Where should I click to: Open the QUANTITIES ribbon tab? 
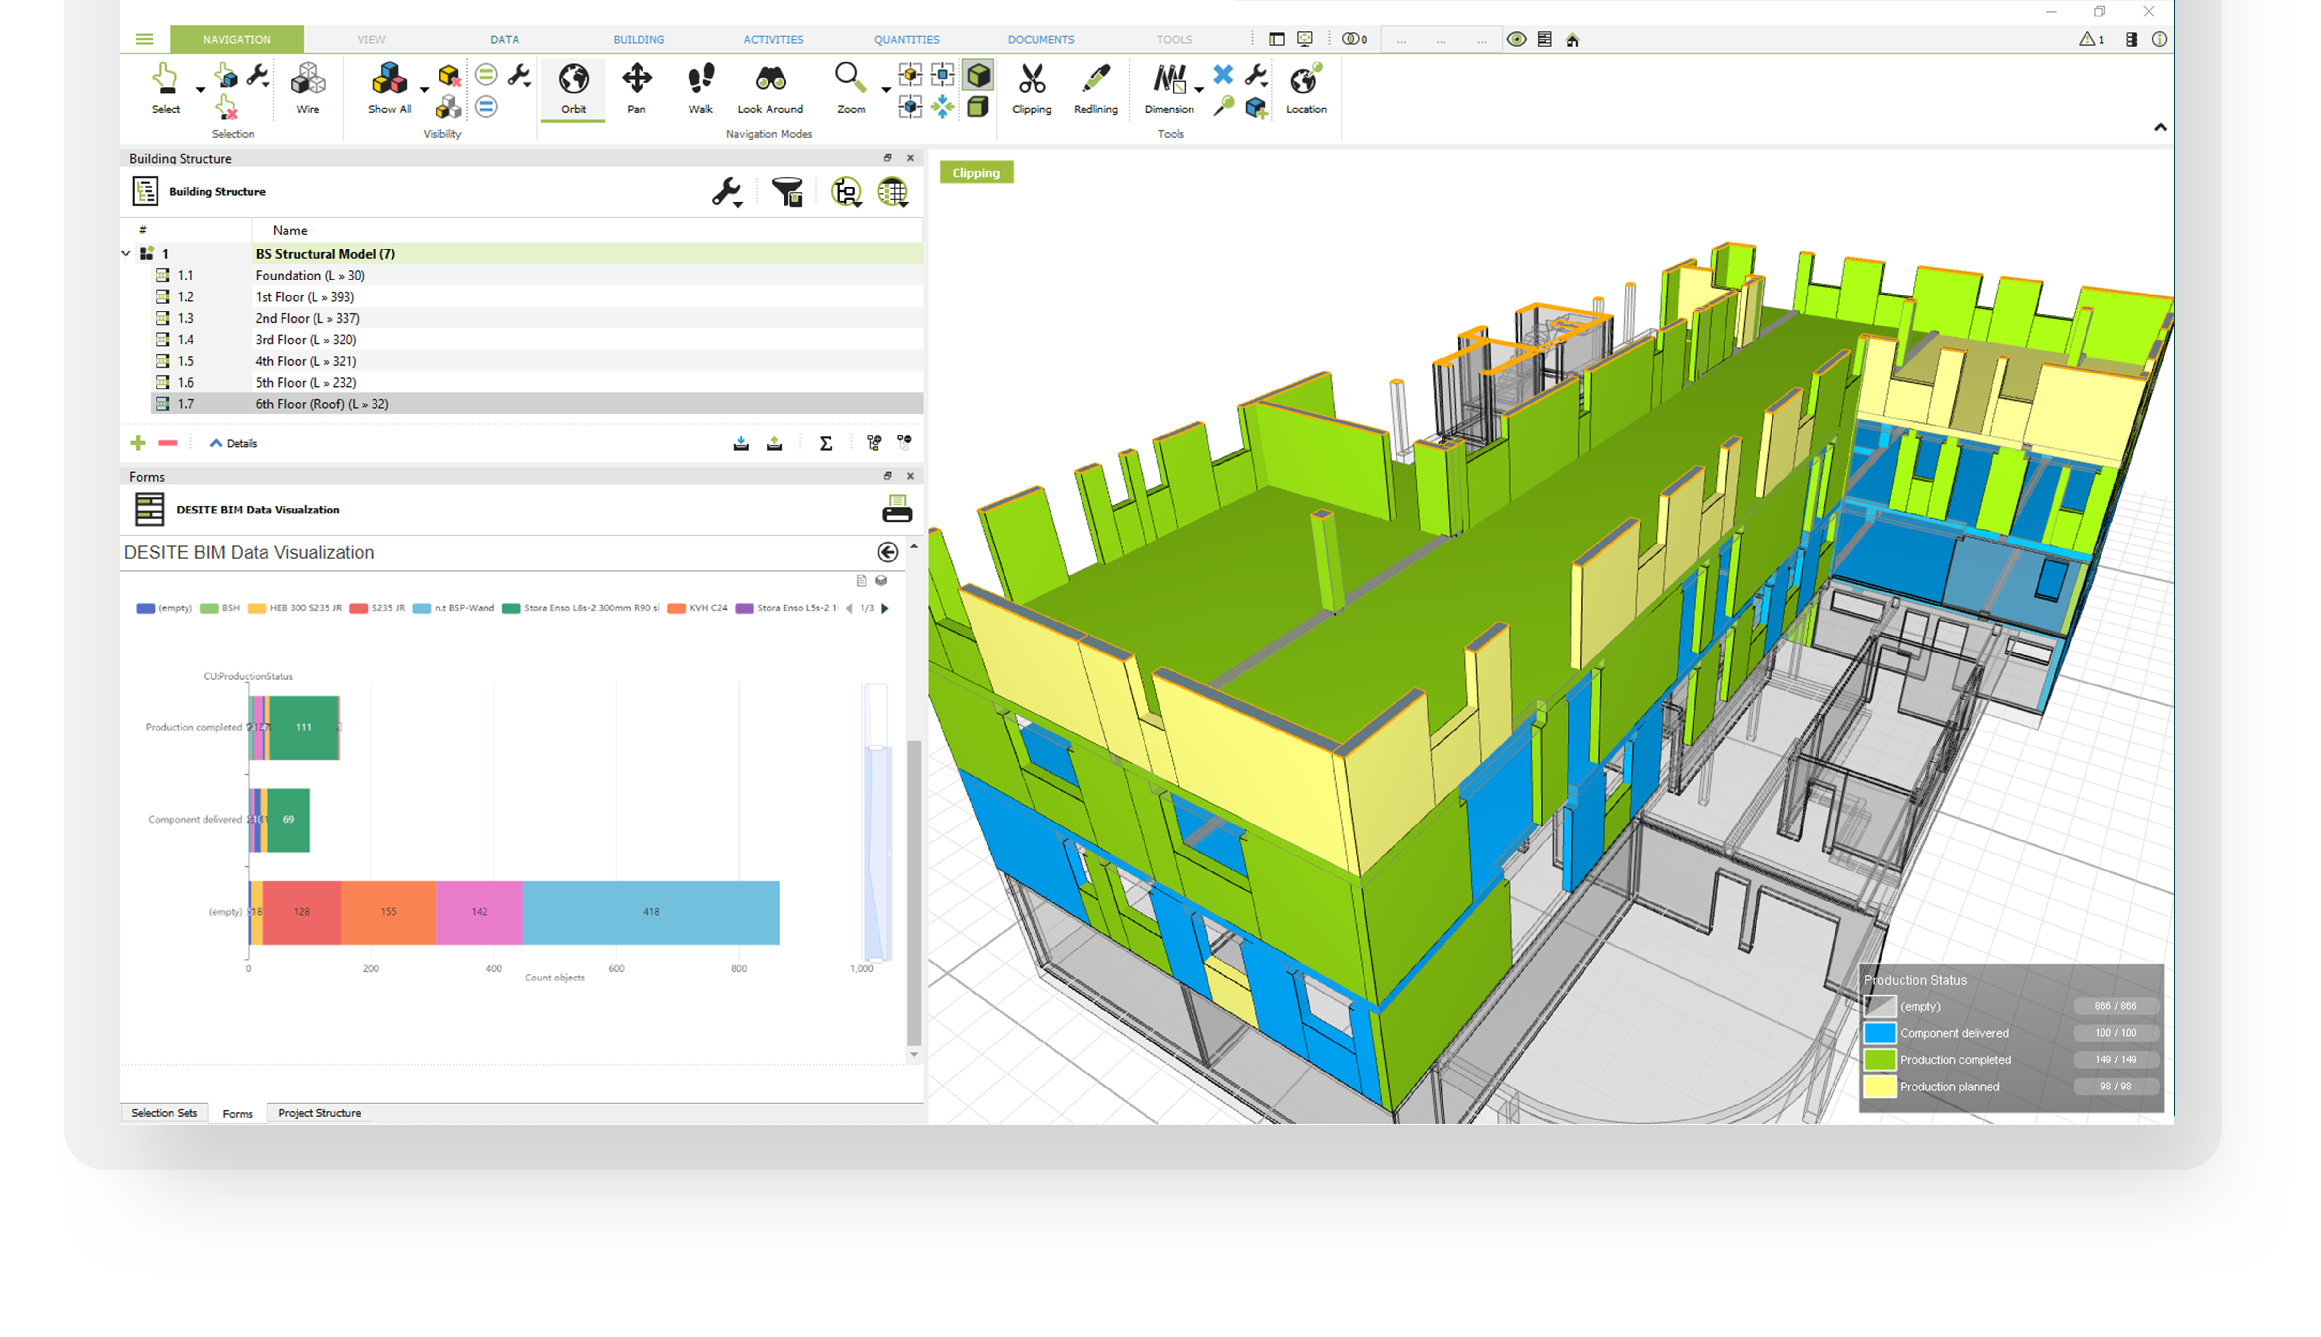click(907, 40)
